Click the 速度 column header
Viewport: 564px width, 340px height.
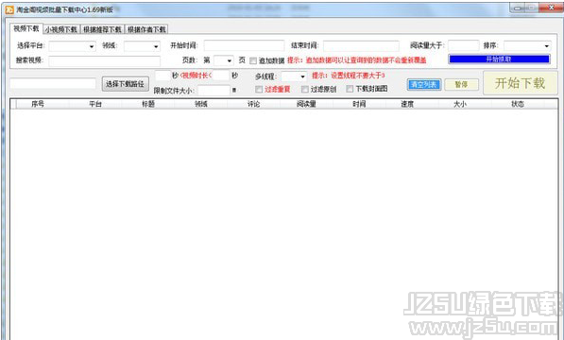tap(412, 104)
